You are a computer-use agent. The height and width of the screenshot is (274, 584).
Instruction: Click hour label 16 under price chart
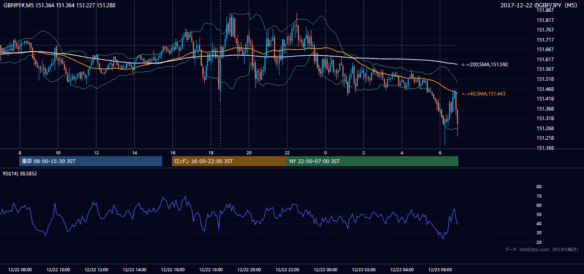[x=173, y=153]
